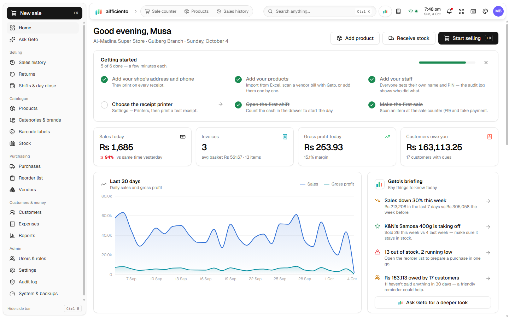Screen dimensions: 509x318
Task: Click the Invoices receipt icon
Action: click(285, 137)
